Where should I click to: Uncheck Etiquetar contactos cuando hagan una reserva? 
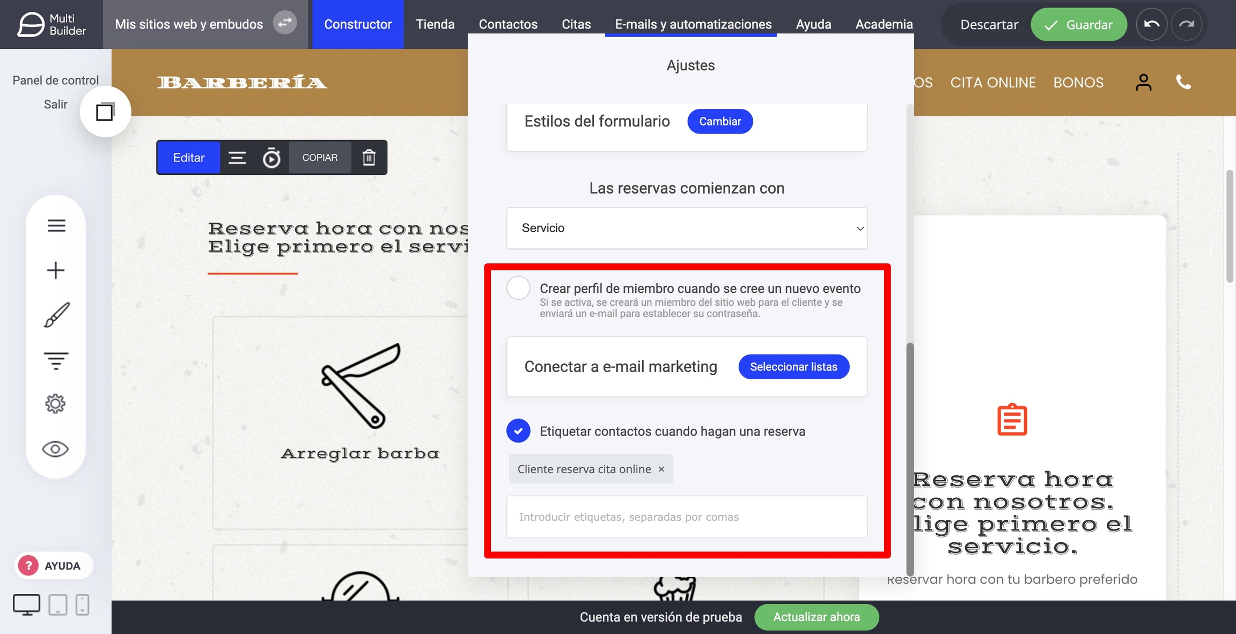518,431
